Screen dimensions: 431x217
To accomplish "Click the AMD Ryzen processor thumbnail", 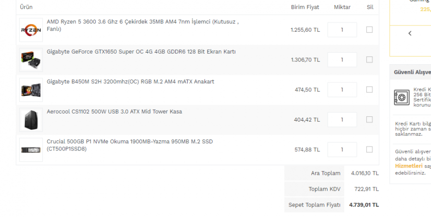I will (31, 30).
